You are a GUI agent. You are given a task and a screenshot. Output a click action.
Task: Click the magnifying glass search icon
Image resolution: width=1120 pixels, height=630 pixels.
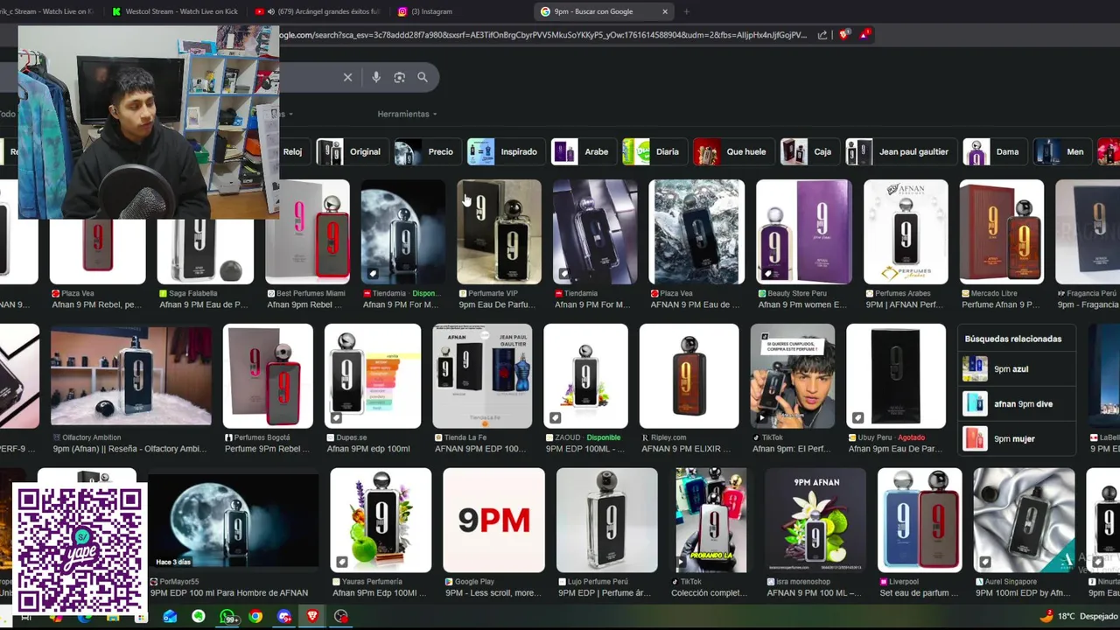[x=423, y=77]
